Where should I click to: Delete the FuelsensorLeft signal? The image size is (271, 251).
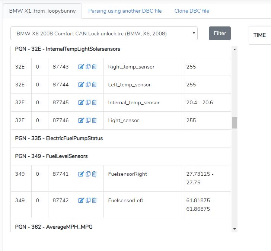point(94,200)
